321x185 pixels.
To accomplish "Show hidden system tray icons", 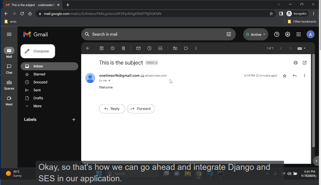I will 267,174.
